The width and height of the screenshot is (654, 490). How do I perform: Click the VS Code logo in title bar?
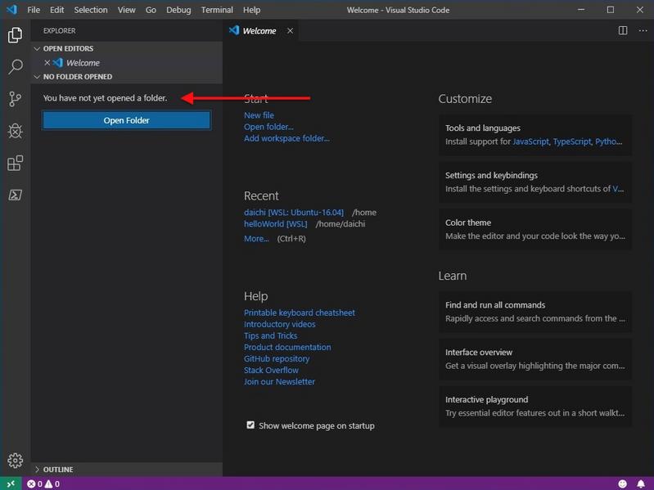[11, 9]
